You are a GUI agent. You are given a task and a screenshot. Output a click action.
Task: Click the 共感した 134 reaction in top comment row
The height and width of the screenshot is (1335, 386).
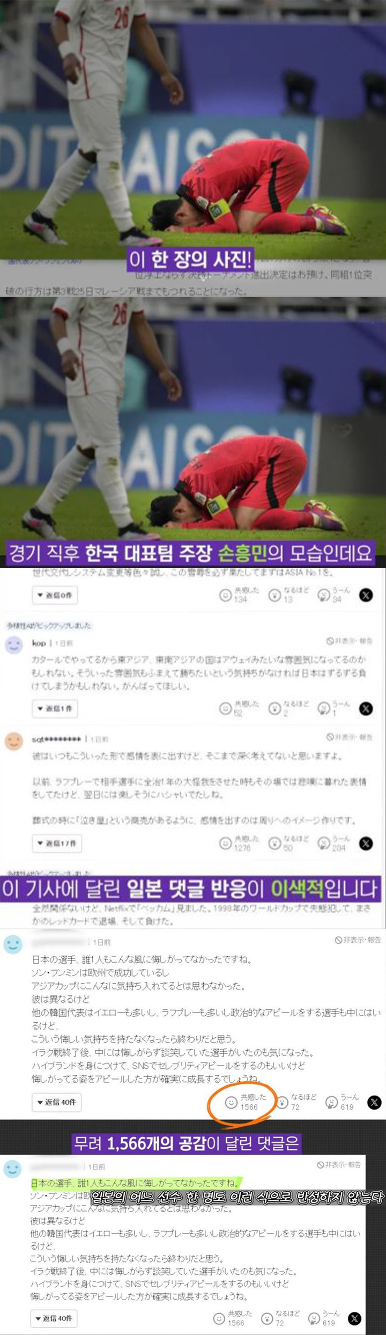[x=239, y=595]
